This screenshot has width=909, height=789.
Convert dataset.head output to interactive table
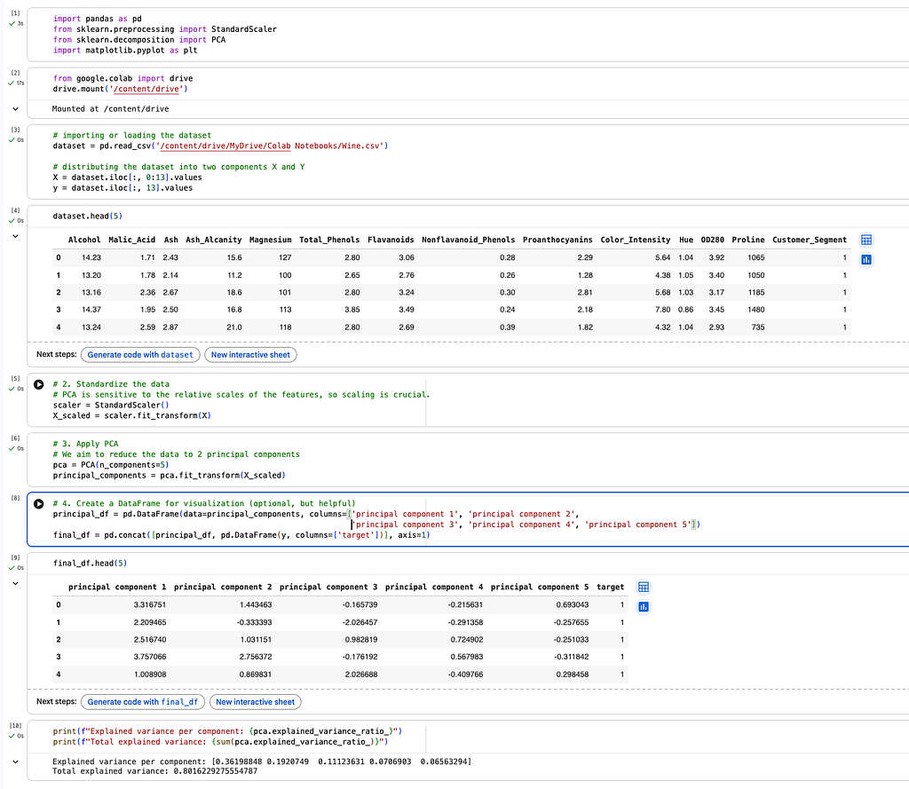(x=866, y=240)
